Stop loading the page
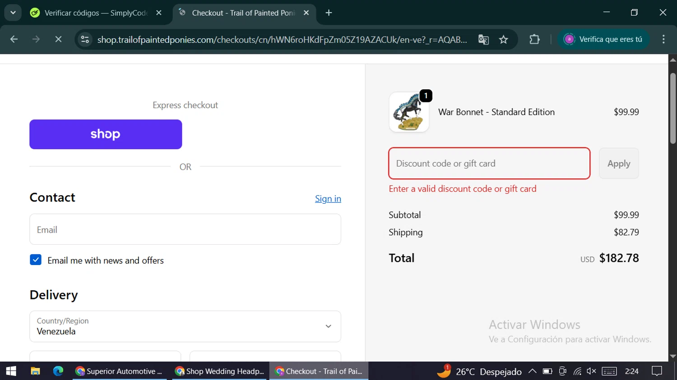This screenshot has width=677, height=380. click(58, 40)
